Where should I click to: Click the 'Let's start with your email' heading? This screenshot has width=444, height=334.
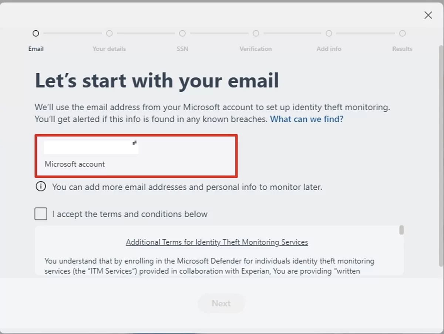[157, 81]
